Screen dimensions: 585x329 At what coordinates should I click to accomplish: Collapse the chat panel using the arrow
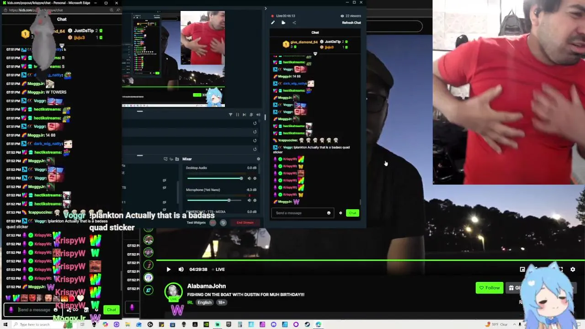[266, 8]
